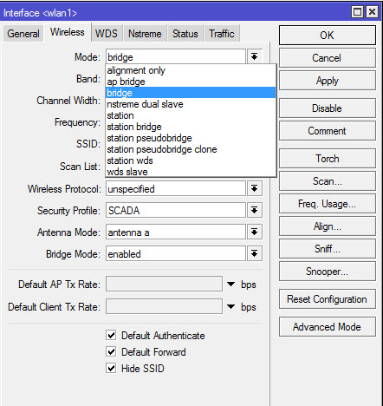Expand the Default Client Tx Rate triangle

[230, 306]
